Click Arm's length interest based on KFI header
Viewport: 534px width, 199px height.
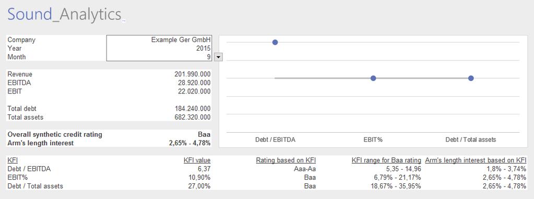tap(476, 160)
